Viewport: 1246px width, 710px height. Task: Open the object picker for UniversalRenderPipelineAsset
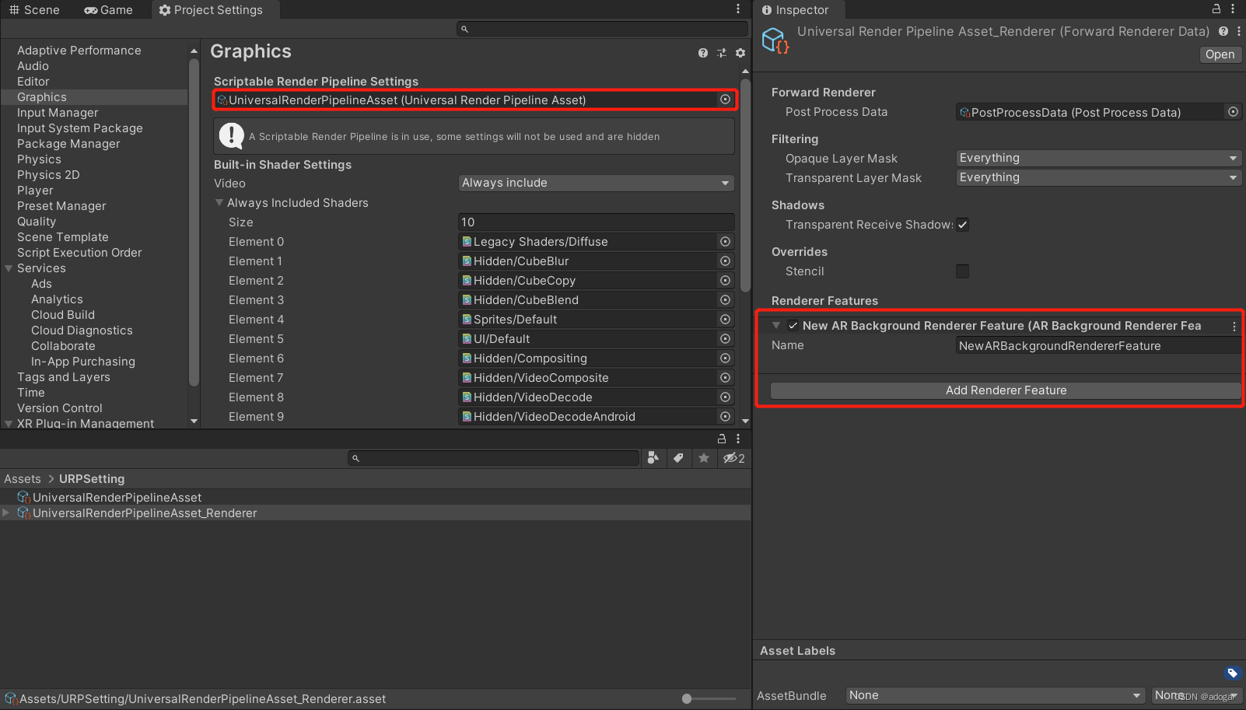724,100
